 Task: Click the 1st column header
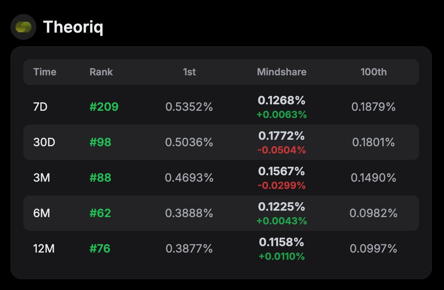[x=189, y=72]
